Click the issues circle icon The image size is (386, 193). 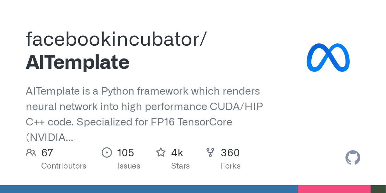(x=106, y=152)
